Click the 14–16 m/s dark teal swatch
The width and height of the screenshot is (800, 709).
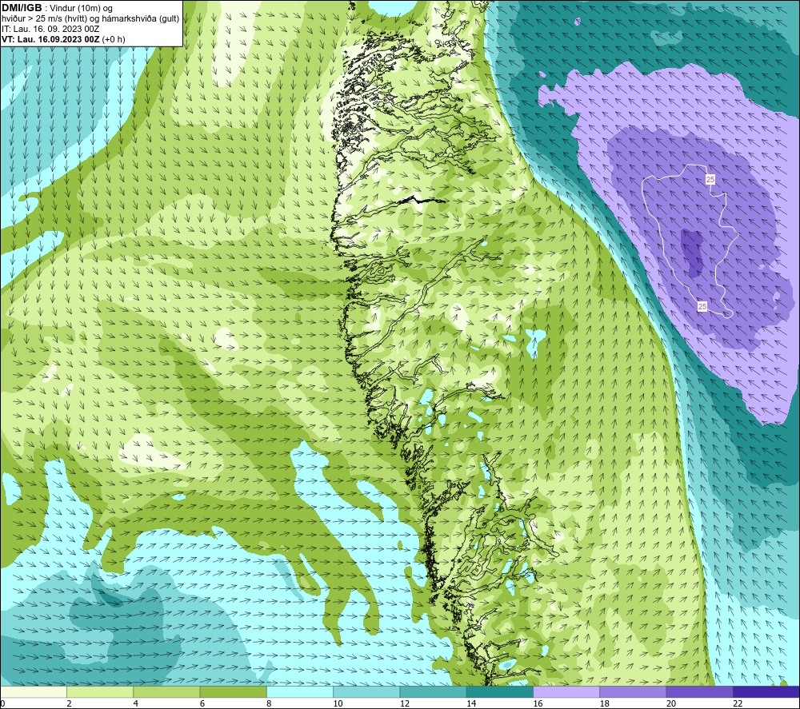500,691
